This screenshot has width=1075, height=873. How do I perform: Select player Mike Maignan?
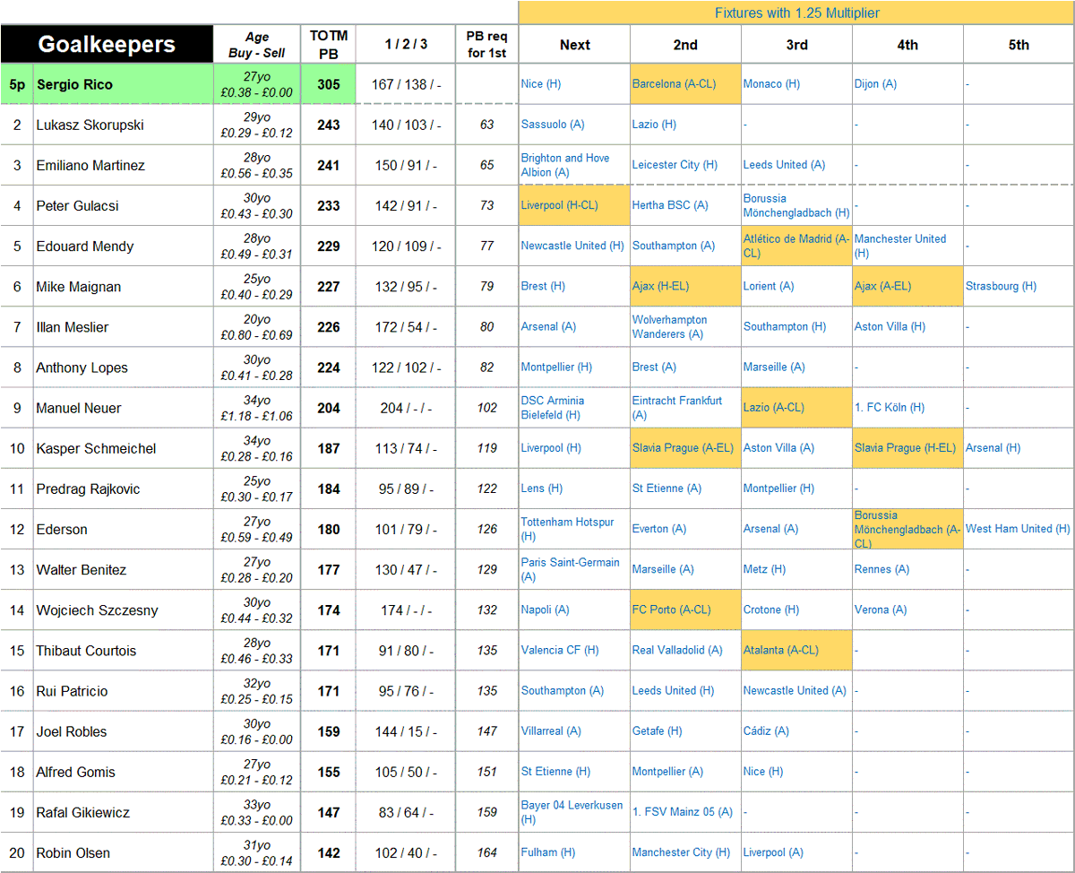click(x=79, y=287)
